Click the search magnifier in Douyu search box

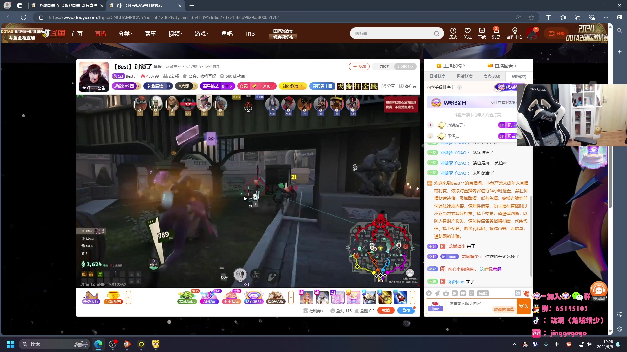(436, 33)
